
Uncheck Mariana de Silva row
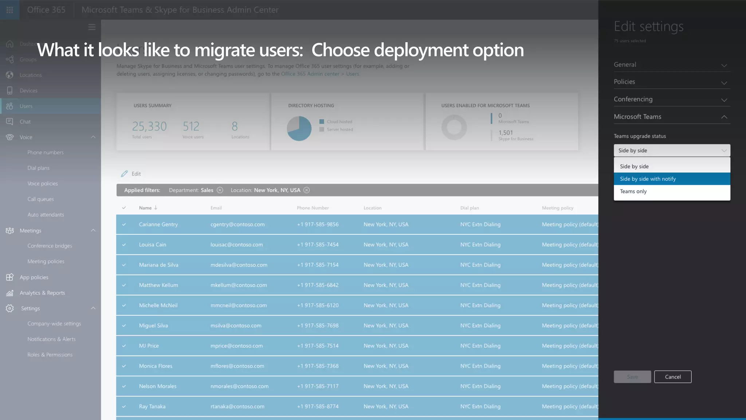(124, 265)
